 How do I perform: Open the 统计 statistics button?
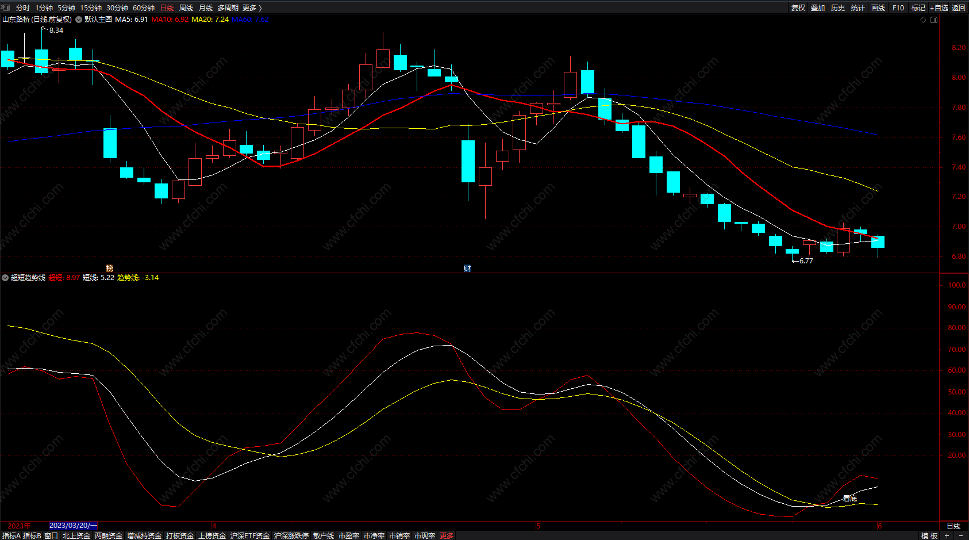point(858,8)
